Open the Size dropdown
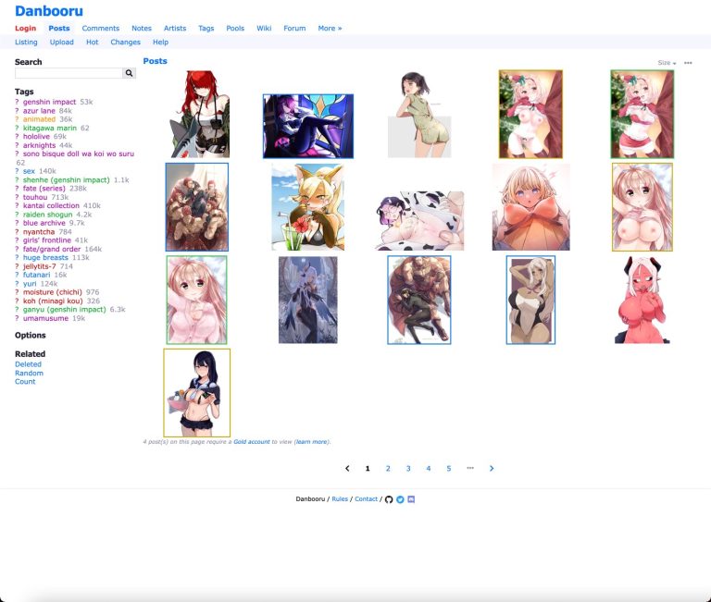Image resolution: width=711 pixels, height=602 pixels. 667,63
